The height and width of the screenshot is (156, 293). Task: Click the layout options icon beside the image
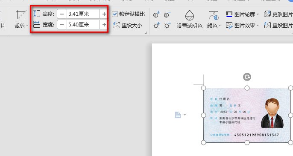pos(178,115)
